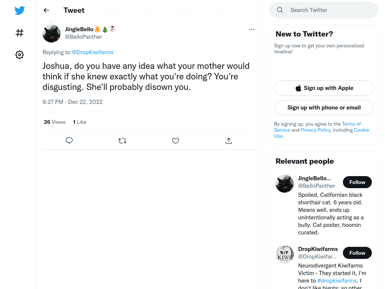The image size is (385, 289).
Task: Open the tweet's three-dot more menu
Action: 252,29
